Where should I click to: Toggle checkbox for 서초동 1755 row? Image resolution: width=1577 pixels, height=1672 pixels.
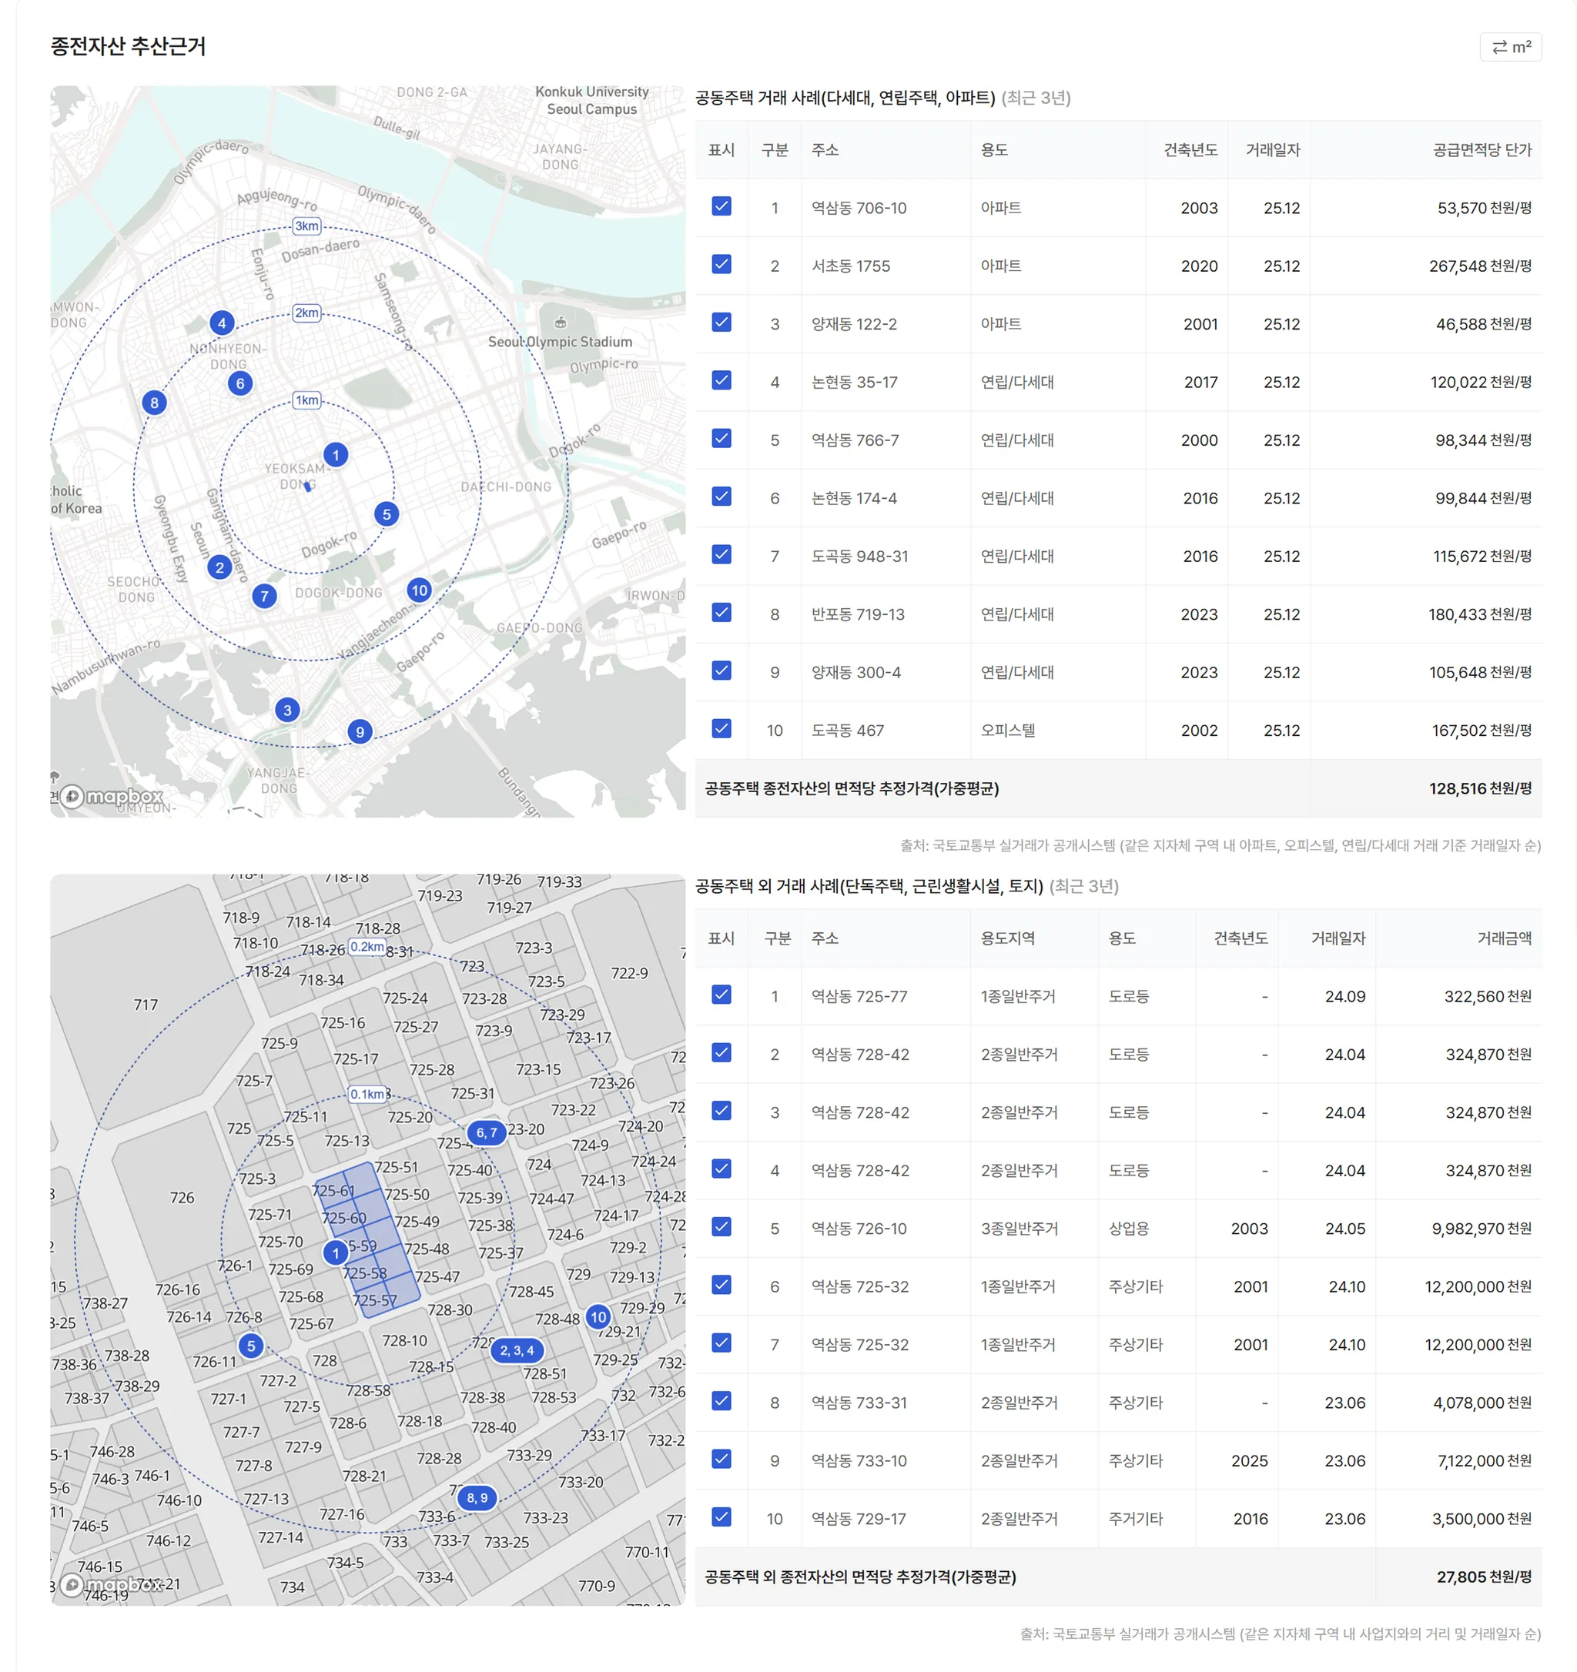721,265
